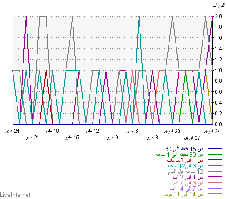Click the x-axis label '24 ابريل'
This screenshot has width=226, height=199.
212,132
